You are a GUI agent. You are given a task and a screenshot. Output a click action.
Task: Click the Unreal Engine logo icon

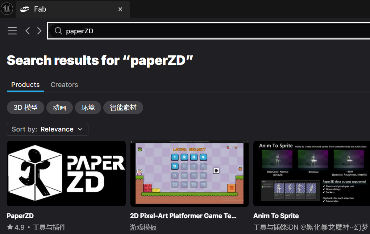tap(7, 9)
